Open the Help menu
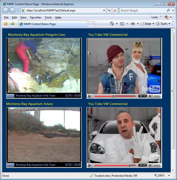 [x=58, y=17]
